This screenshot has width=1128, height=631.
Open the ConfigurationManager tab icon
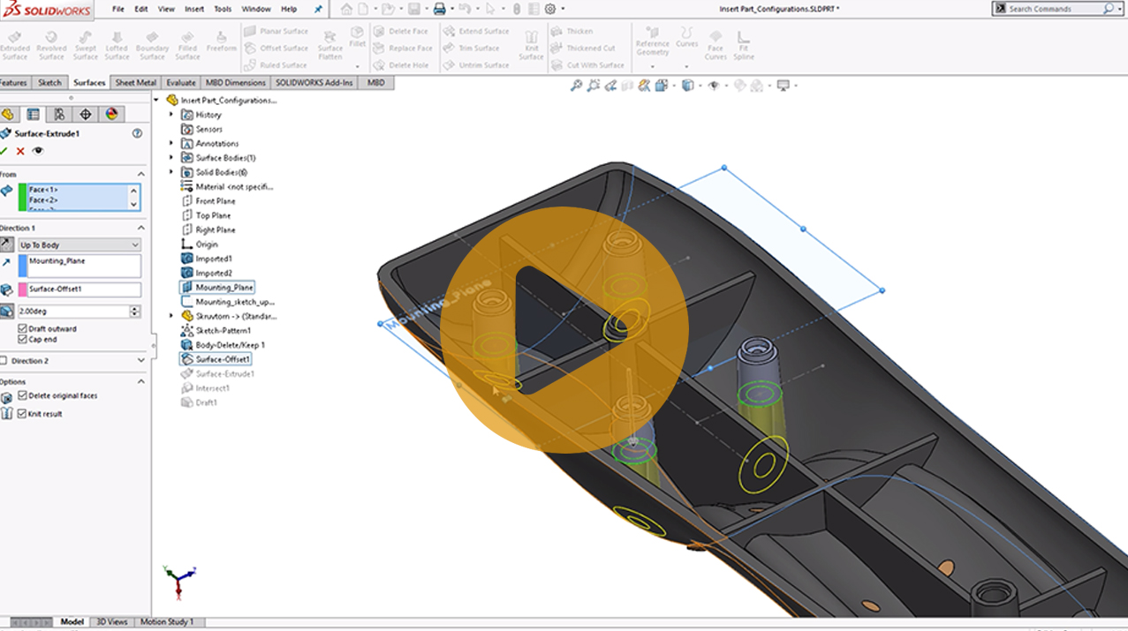click(59, 114)
